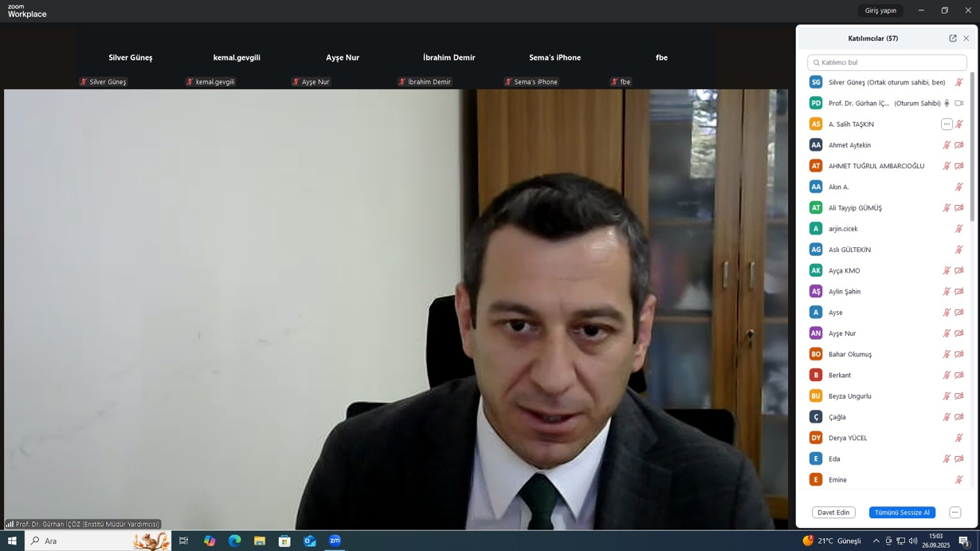Click the Ç avatar of Çağla
Image resolution: width=980 pixels, height=551 pixels.
[816, 417]
